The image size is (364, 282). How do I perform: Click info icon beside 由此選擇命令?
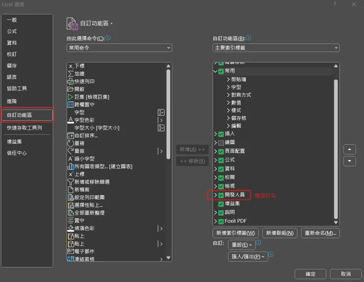point(108,38)
